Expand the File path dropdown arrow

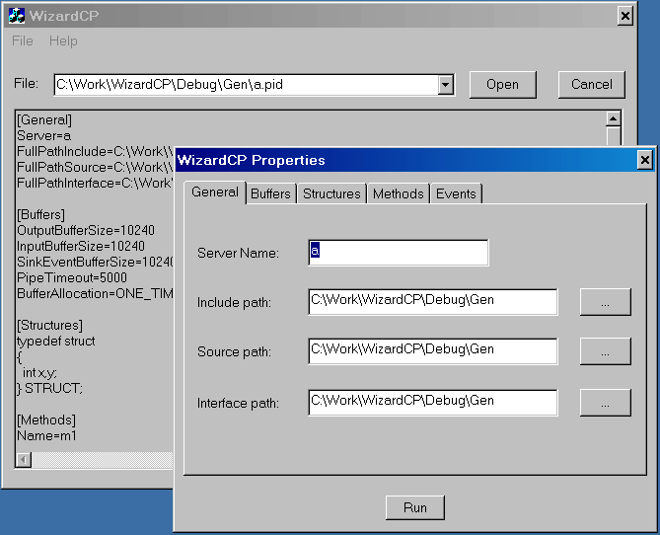click(x=446, y=85)
